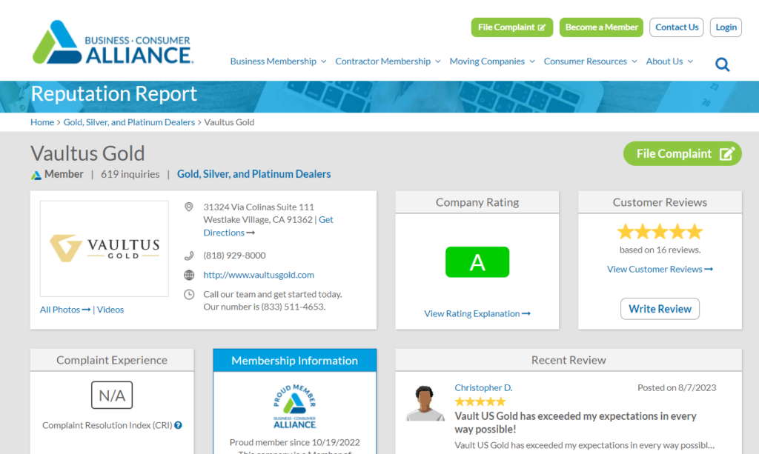This screenshot has height=454, width=759.
Task: Click the Membership Information panel header
Action: [x=295, y=360]
